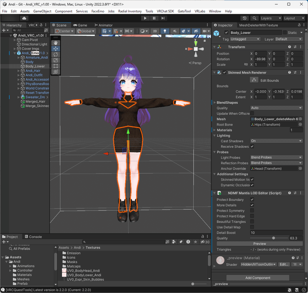The height and width of the screenshot is (293, 308).
Task: Toggle skybox effects visibility icon
Action: point(183,31)
